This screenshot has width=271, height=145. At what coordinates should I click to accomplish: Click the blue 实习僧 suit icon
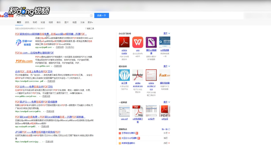point(124,75)
